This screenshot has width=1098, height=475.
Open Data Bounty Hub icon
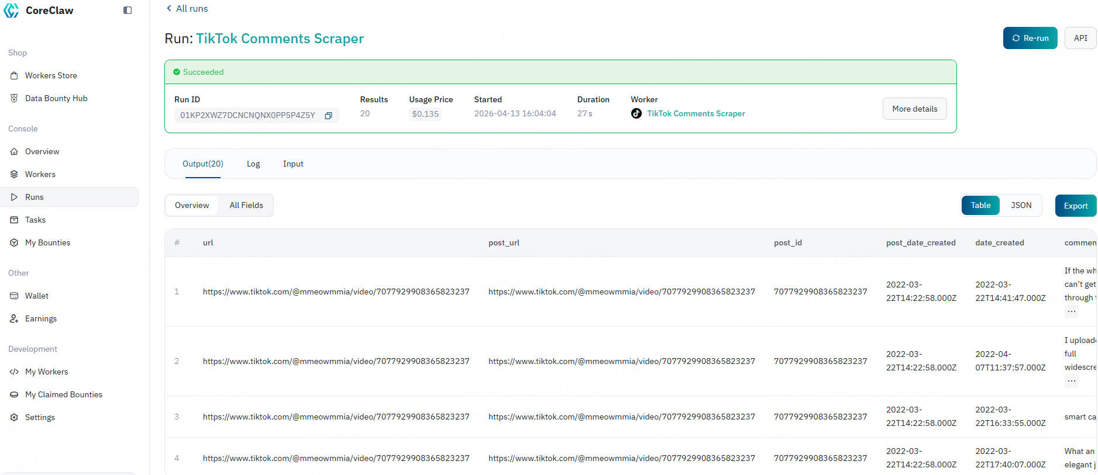tap(14, 98)
